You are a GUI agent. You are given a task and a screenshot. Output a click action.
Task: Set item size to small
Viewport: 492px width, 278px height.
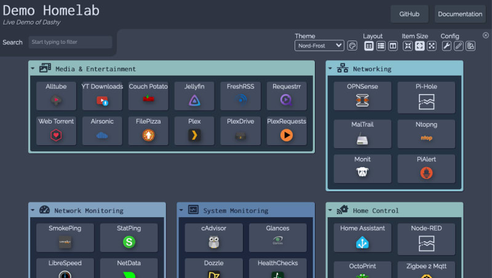(408, 46)
